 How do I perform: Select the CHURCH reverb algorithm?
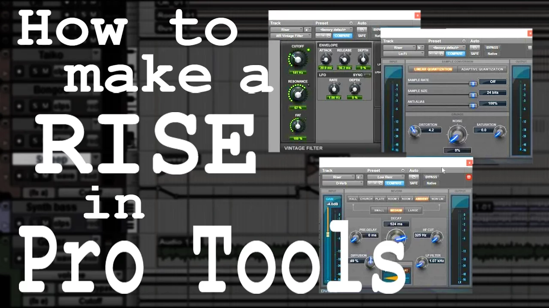[366, 199]
